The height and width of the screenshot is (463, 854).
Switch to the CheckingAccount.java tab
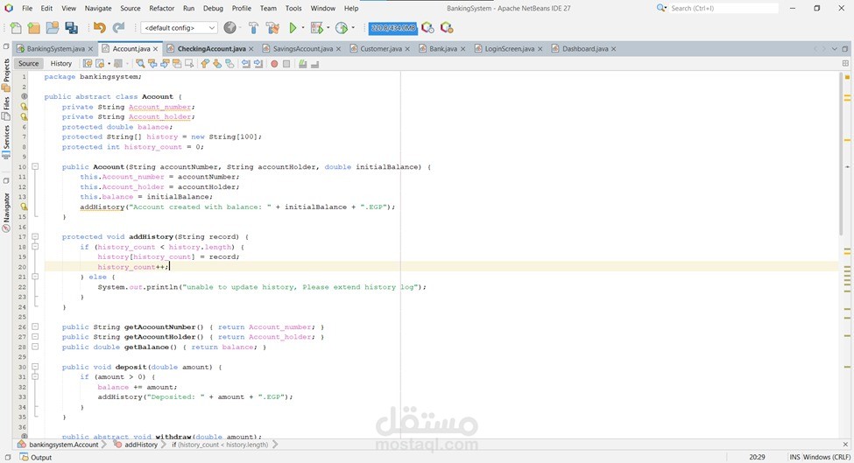click(211, 49)
